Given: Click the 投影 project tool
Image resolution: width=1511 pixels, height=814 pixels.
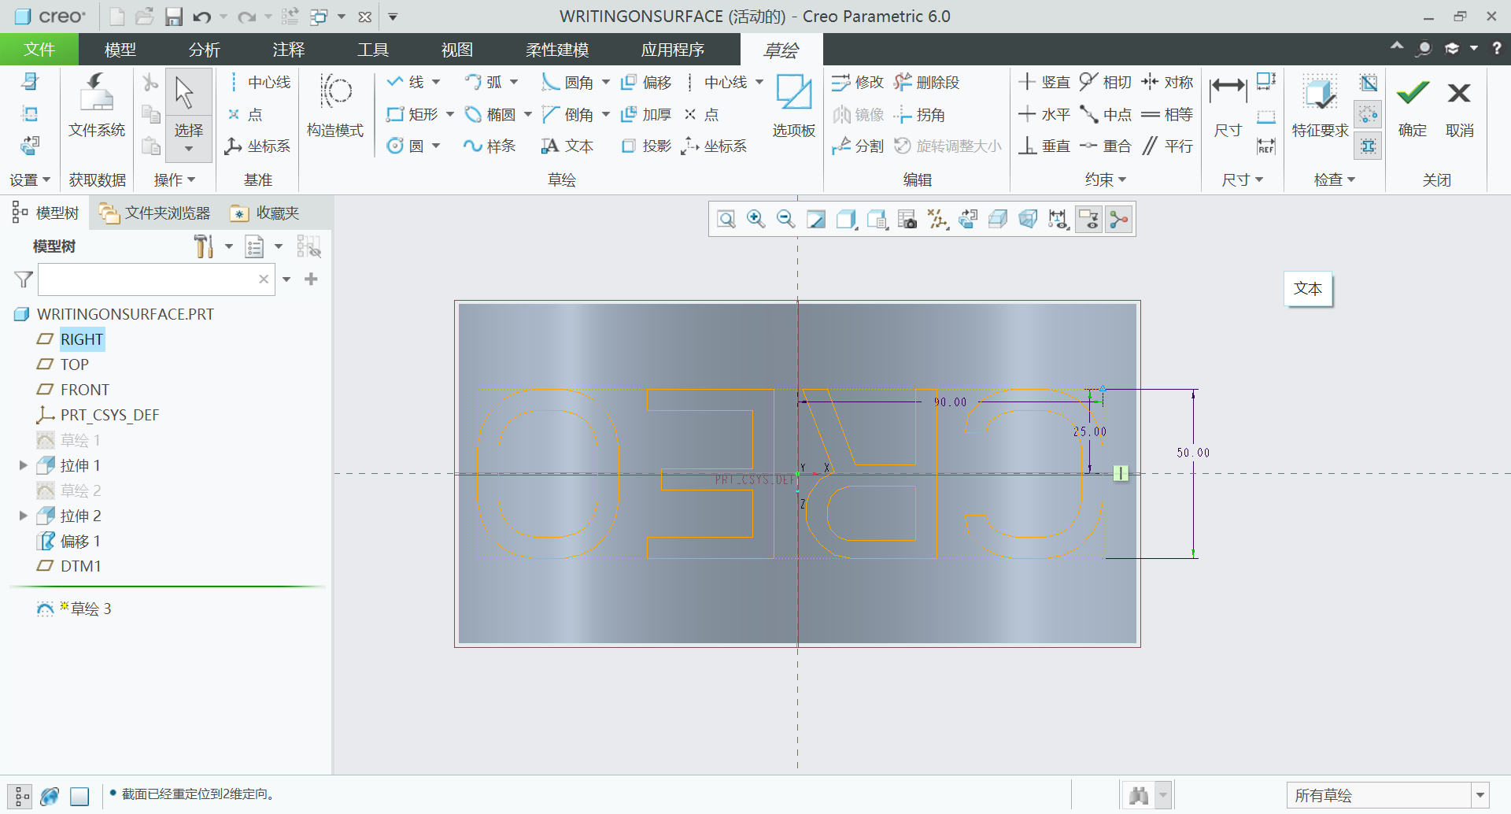Looking at the screenshot, I should [646, 146].
